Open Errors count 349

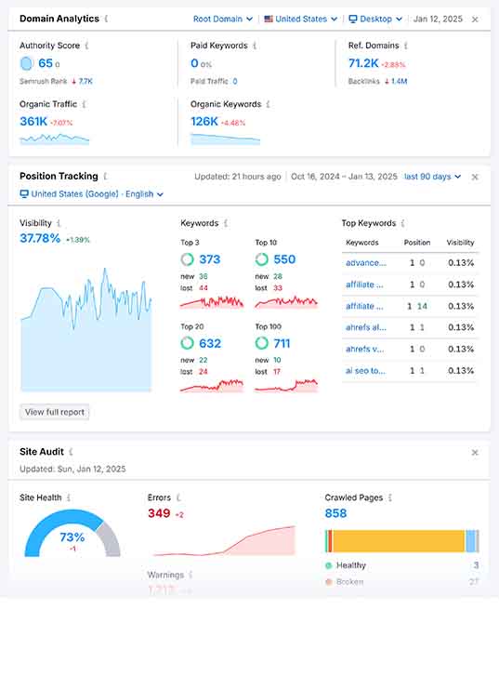click(x=159, y=513)
